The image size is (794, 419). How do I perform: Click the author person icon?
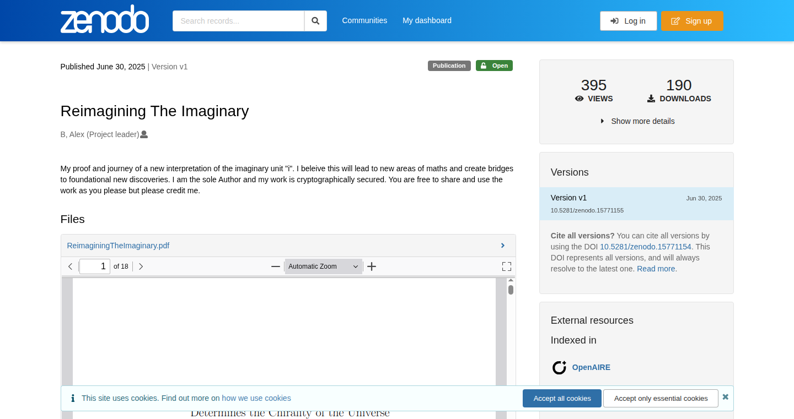click(x=144, y=134)
